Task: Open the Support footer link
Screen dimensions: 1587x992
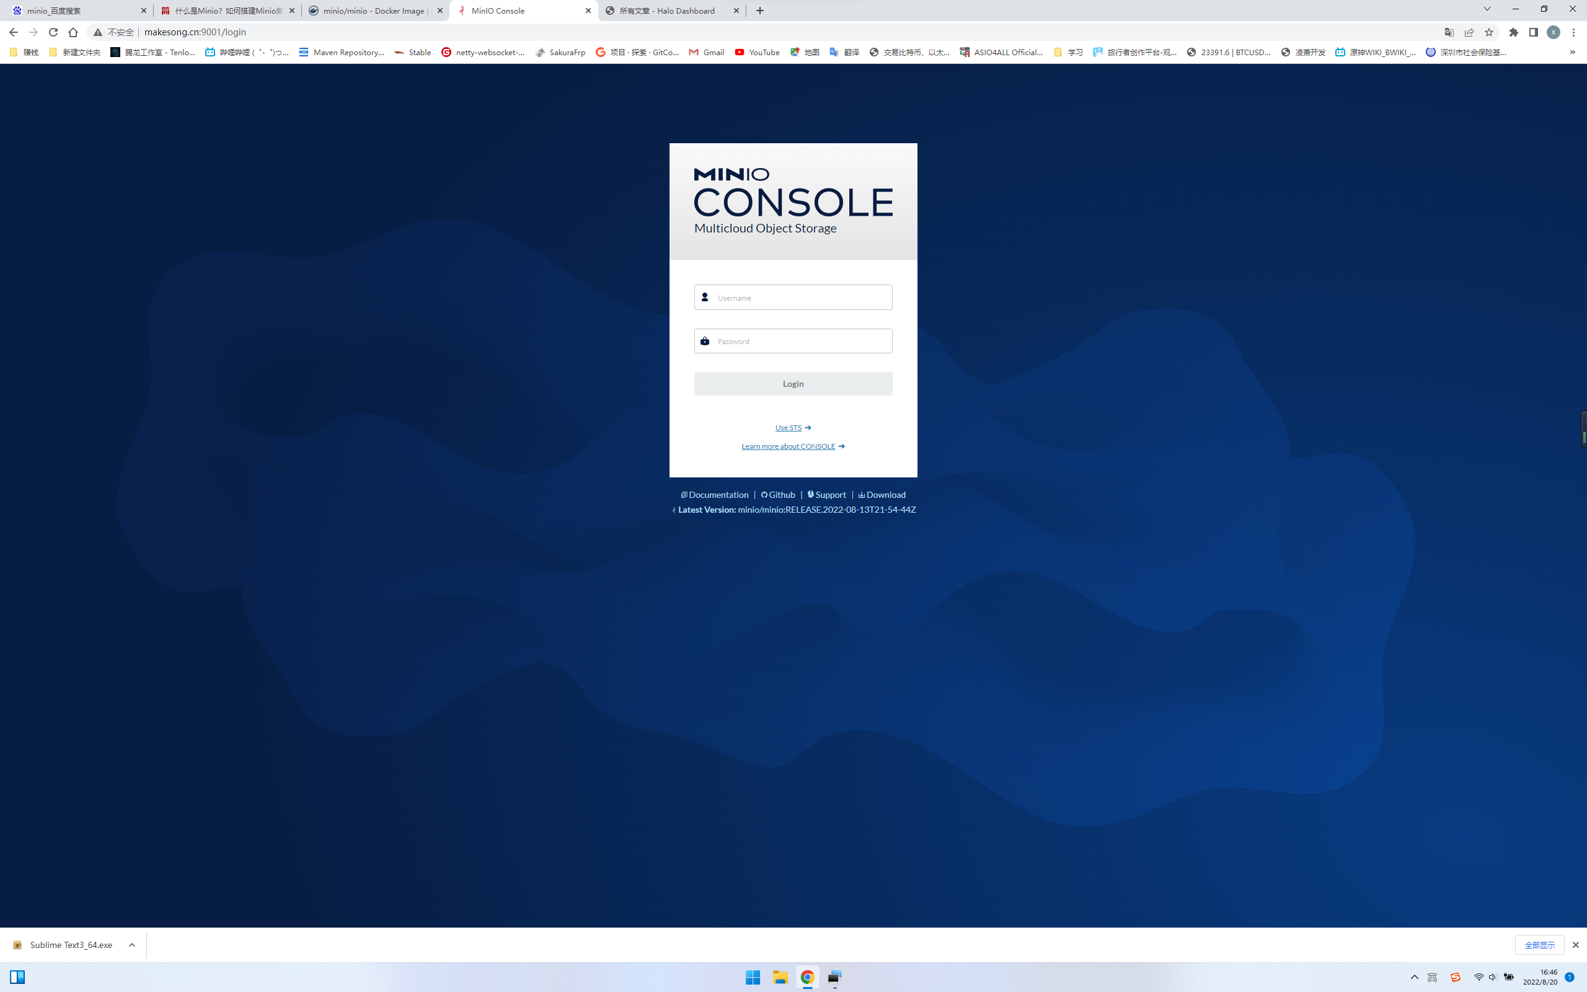Action: pos(826,495)
